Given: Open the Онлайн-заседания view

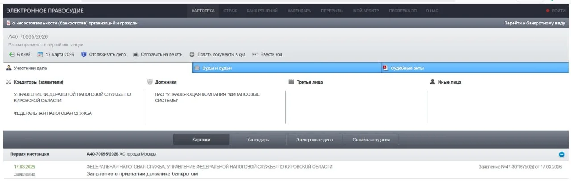Looking at the screenshot, I should [371, 140].
